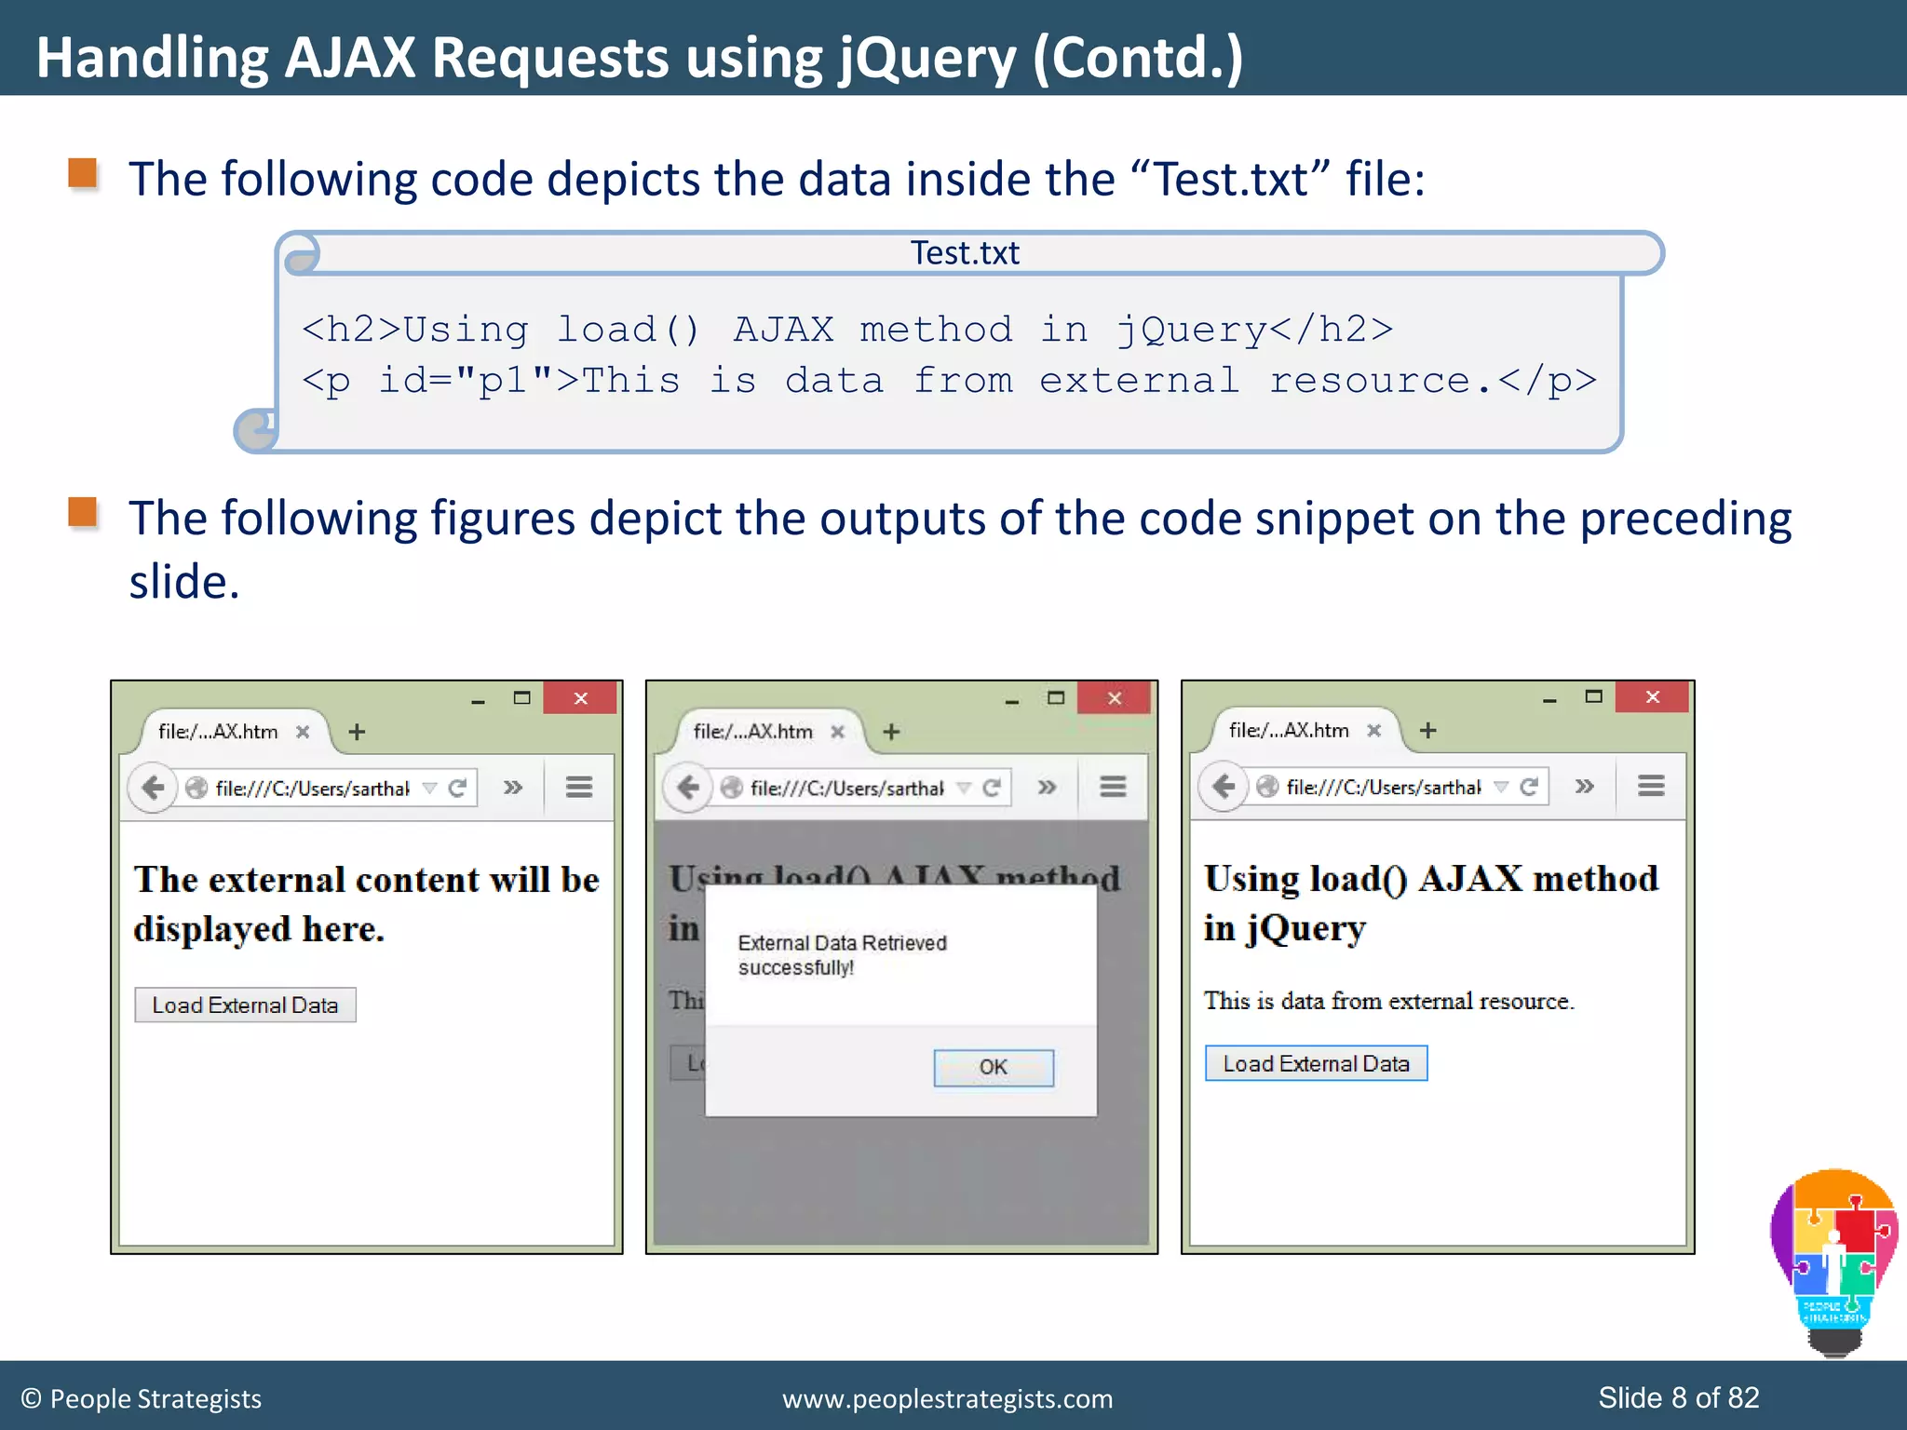
Task: Click Load External Data button in right browser
Action: tap(1316, 1063)
